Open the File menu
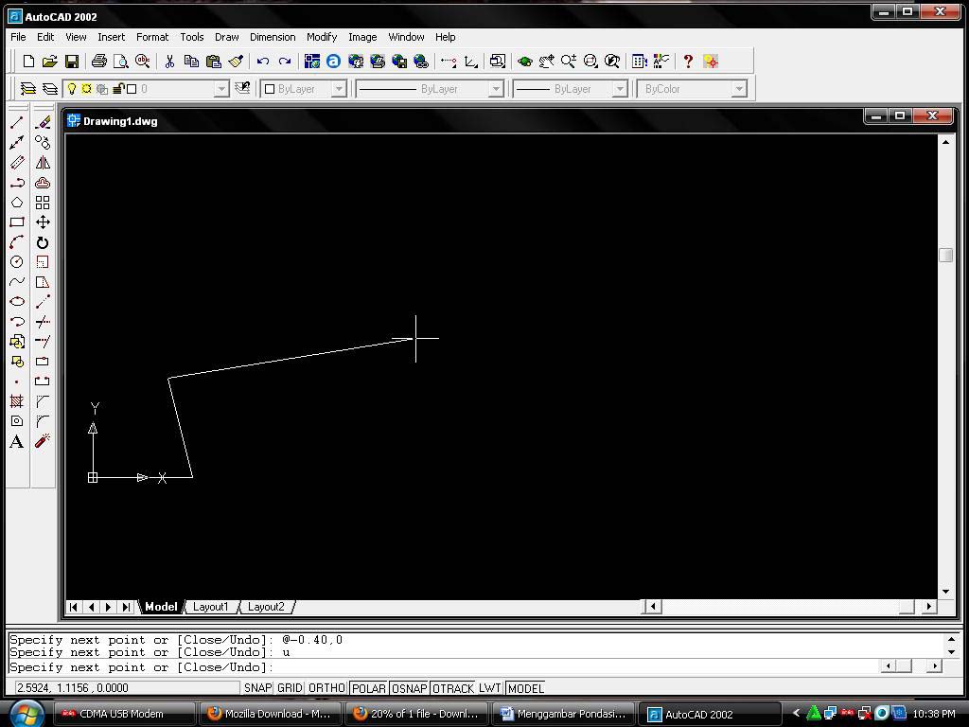 18,37
